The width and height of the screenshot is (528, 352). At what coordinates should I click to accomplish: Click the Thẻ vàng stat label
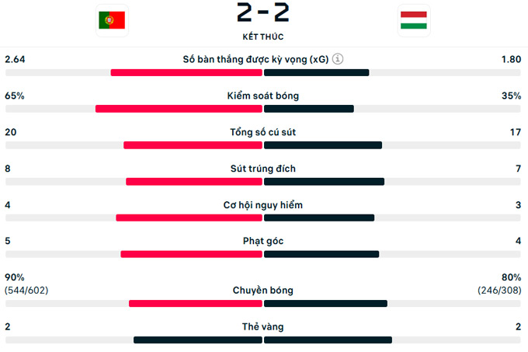[x=263, y=326]
